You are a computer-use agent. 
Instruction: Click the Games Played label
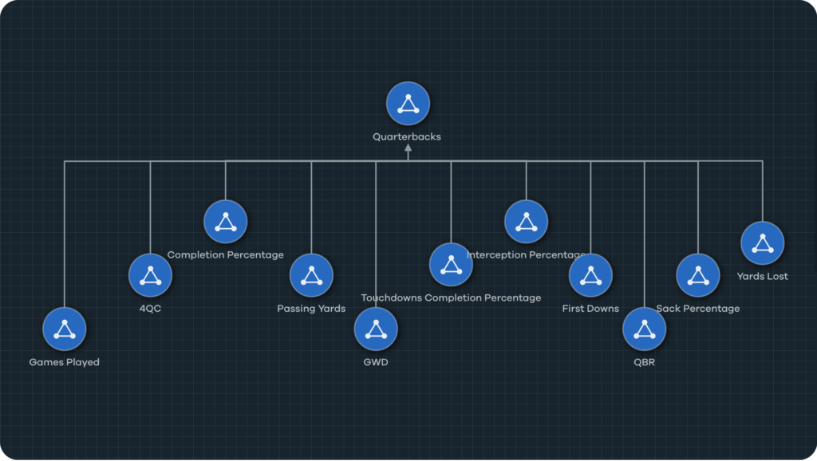tap(64, 363)
